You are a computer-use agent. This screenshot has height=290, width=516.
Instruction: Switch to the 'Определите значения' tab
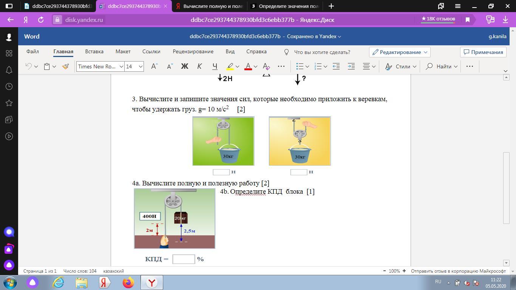point(285,6)
